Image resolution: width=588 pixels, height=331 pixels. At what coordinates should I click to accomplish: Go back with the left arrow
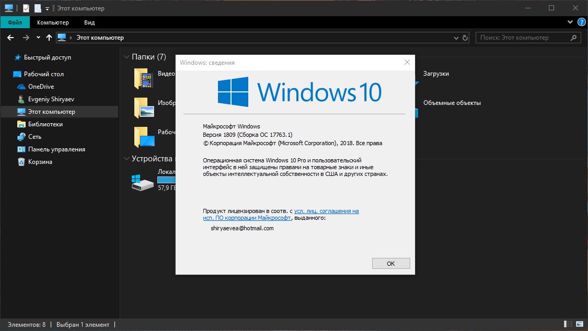10,38
